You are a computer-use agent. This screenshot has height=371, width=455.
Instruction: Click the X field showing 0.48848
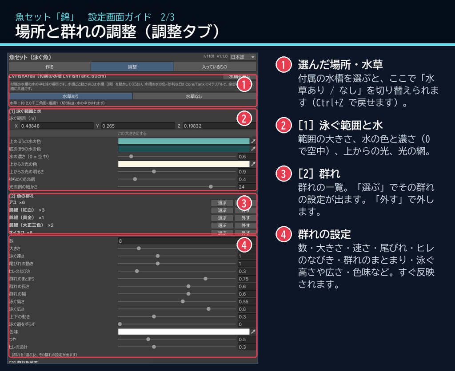click(x=57, y=126)
